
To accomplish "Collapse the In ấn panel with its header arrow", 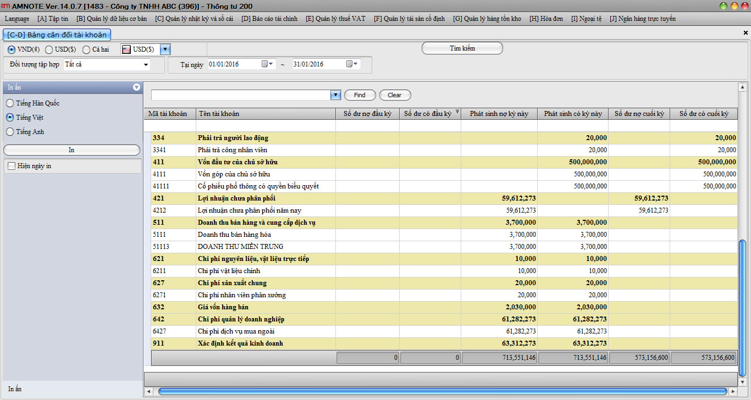I will click(136, 87).
